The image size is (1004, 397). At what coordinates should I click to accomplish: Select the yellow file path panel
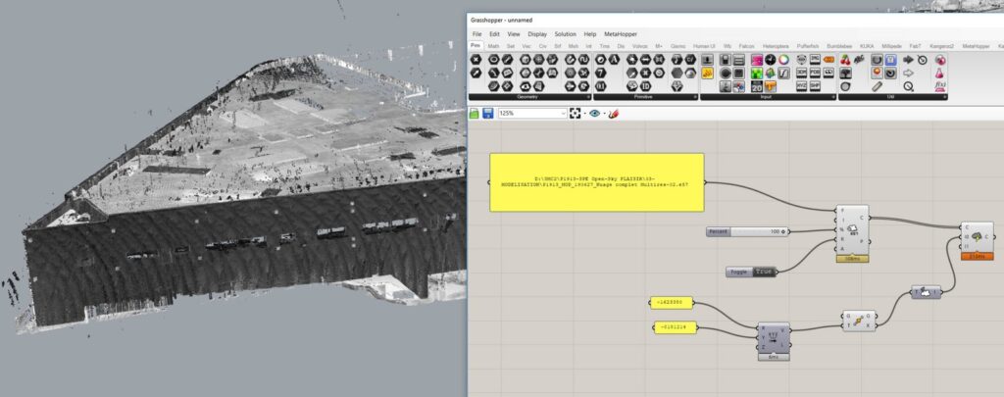click(x=596, y=181)
